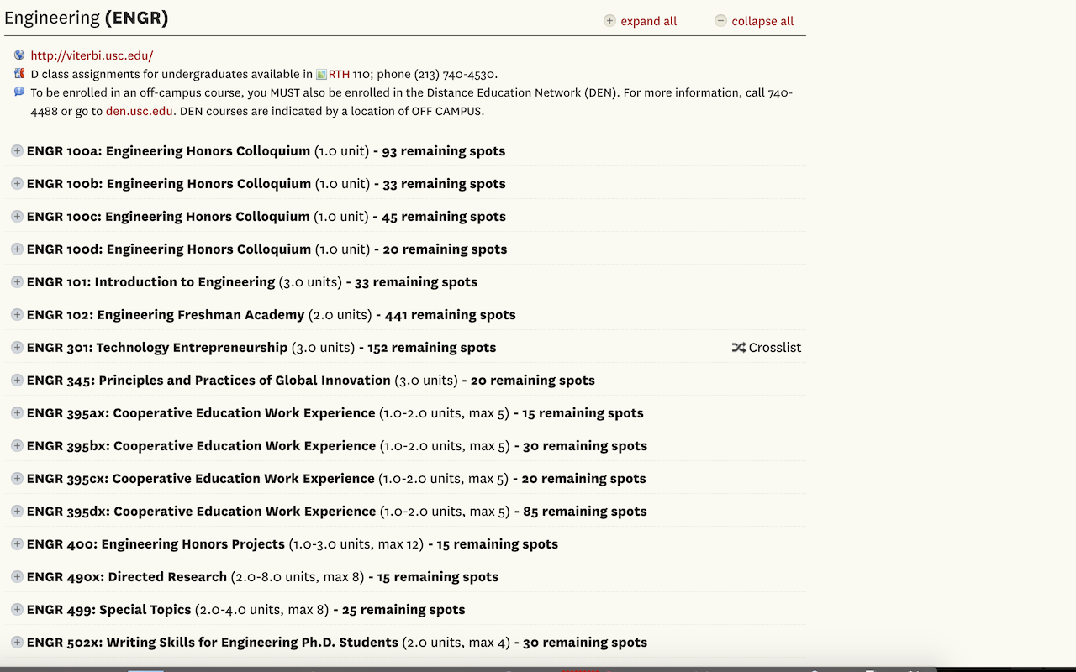The width and height of the screenshot is (1076, 672).
Task: Open the den.usc.edu link
Action: click(x=139, y=111)
